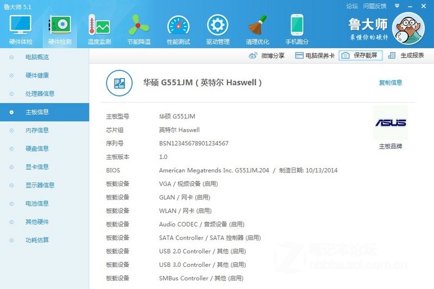This screenshot has width=434, height=289.
Task: Click the 制造日期: 10/13/2014 text
Action: tap(308, 170)
